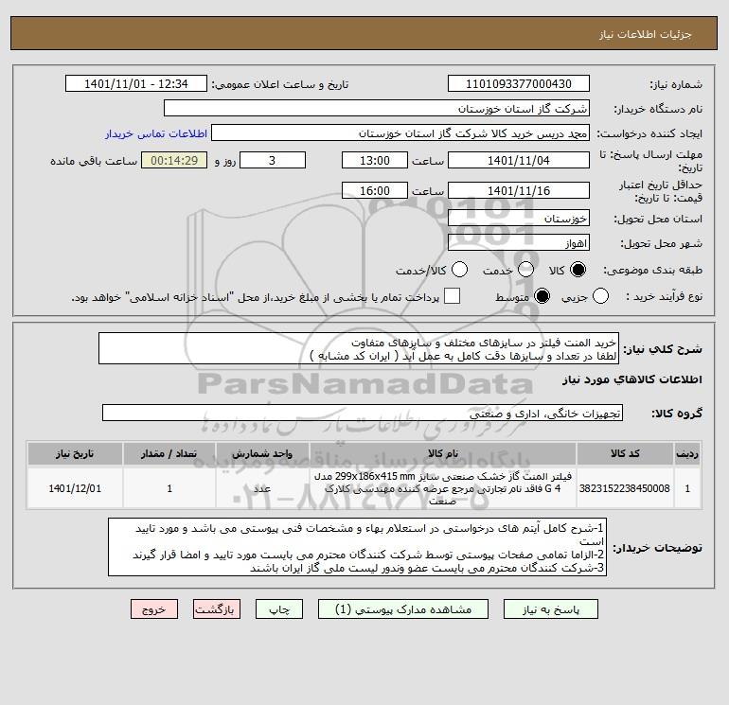The image size is (729, 705).
Task: Open مشاهده مدارک پیوستی (1) button
Action: pyautogui.click(x=403, y=609)
